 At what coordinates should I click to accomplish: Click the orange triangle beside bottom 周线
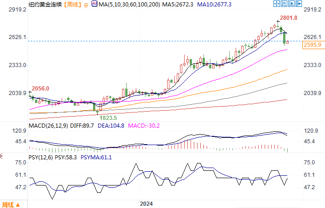[x=18, y=205]
